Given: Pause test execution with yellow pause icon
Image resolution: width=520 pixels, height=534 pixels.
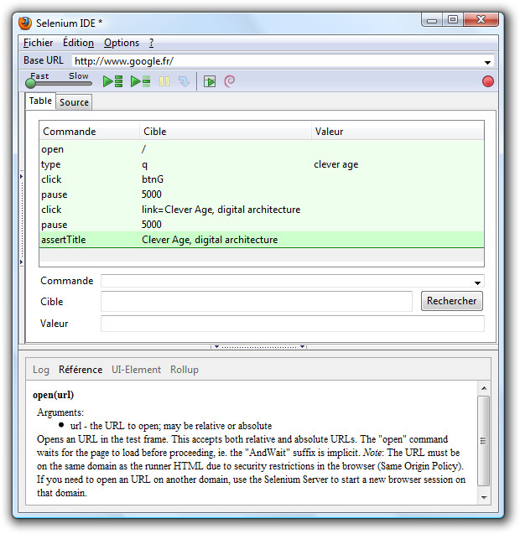Looking at the screenshot, I should pyautogui.click(x=164, y=82).
